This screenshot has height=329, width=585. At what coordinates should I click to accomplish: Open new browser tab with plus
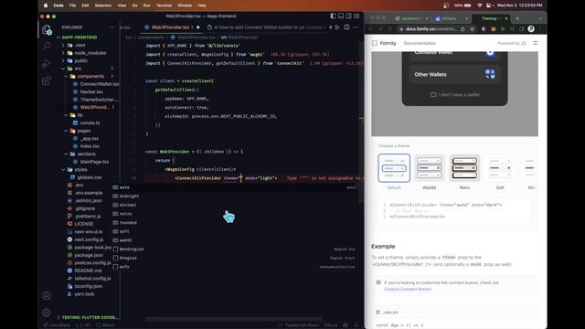click(517, 18)
